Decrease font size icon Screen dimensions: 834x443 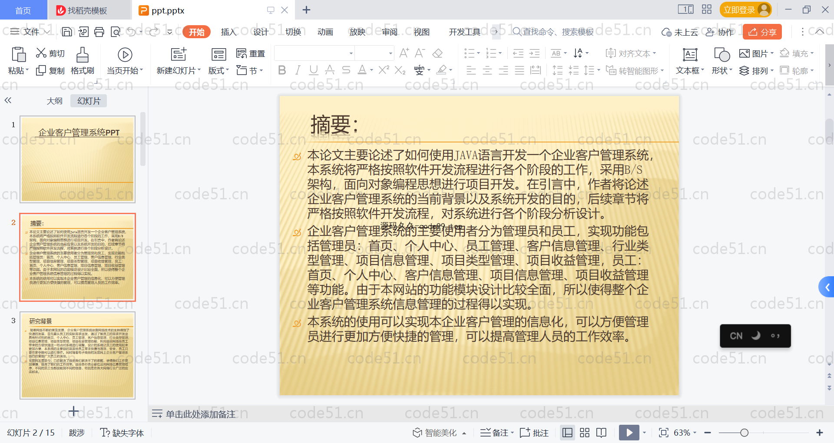click(x=420, y=53)
